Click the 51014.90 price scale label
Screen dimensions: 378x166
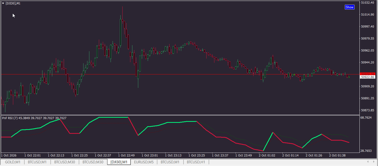click(x=367, y=15)
